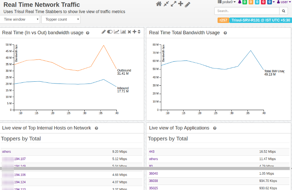Screen dimensions: 292x190
Task: Click the pencil icon to edit dashboard
Action: [x=188, y=4]
